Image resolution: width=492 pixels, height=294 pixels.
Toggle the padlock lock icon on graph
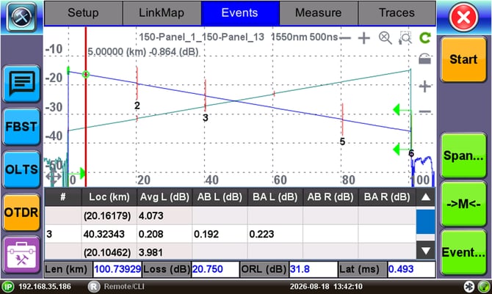click(x=425, y=59)
